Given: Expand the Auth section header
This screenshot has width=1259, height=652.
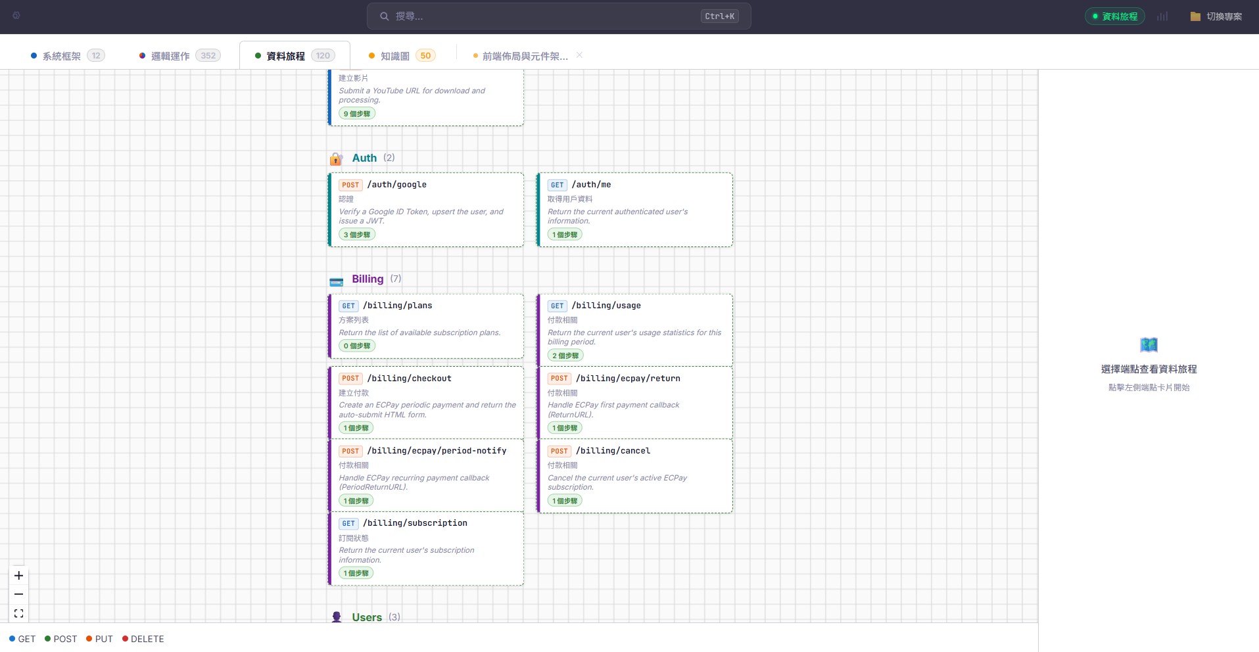Looking at the screenshot, I should pos(365,158).
